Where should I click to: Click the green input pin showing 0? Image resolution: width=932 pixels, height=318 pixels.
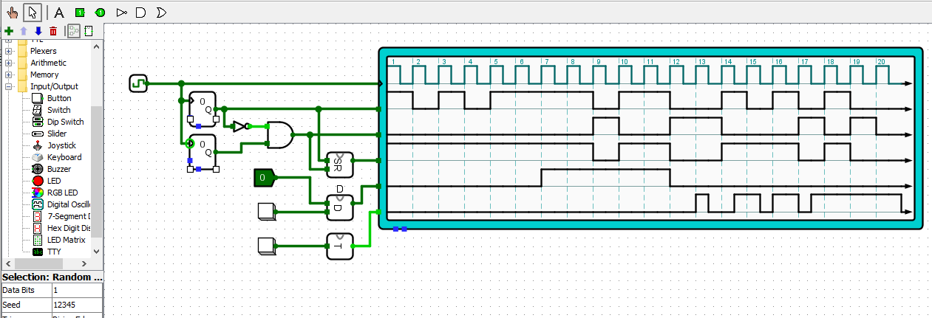tap(265, 177)
